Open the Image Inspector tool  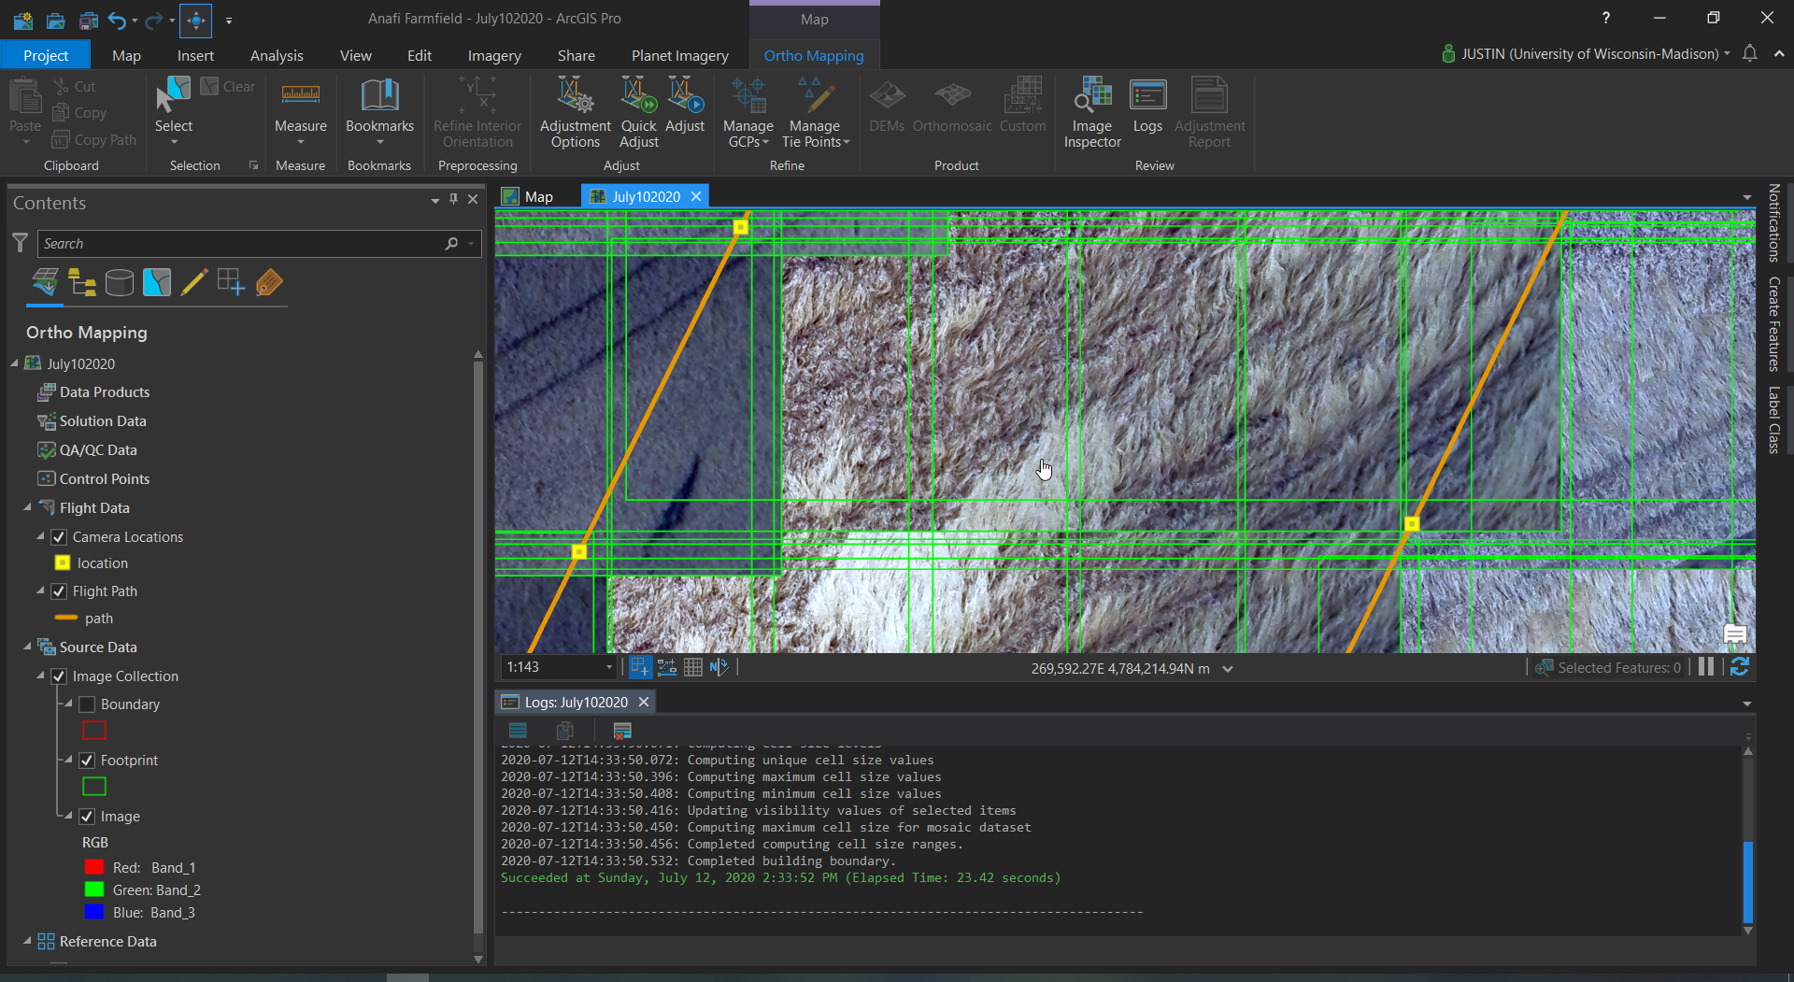coord(1090,111)
